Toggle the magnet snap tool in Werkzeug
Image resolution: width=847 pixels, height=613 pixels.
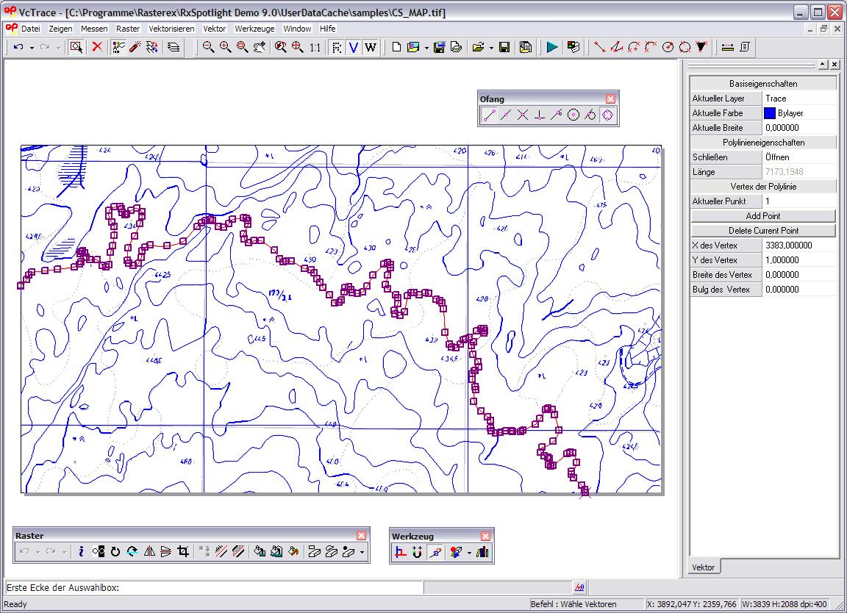[x=417, y=552]
